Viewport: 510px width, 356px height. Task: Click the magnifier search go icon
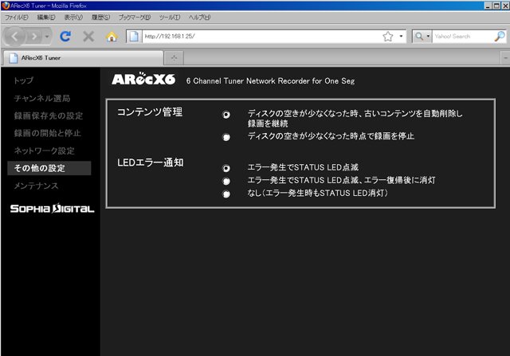500,37
